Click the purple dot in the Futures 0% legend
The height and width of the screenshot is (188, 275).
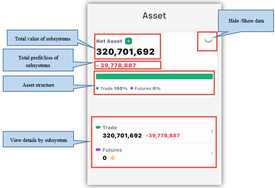[x=132, y=89]
